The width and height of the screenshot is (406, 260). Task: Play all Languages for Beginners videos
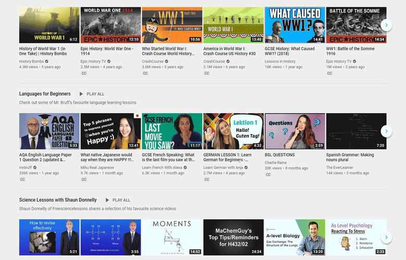click(92, 94)
